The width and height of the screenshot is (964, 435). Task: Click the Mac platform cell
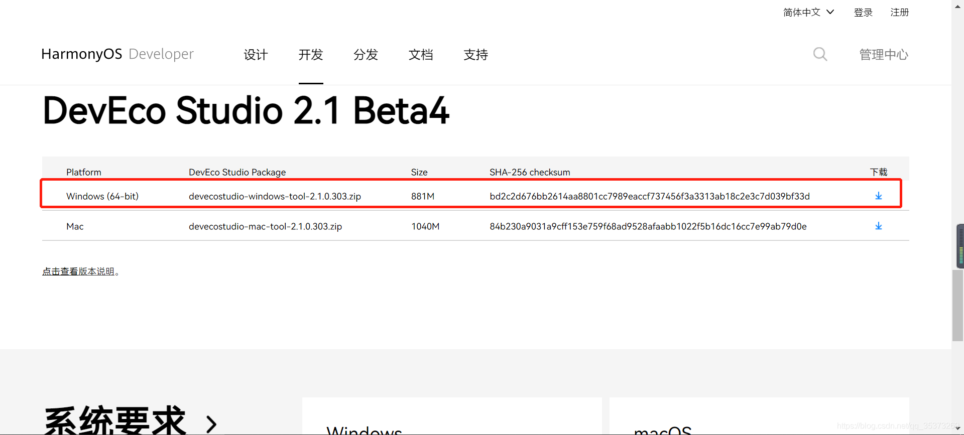point(75,226)
